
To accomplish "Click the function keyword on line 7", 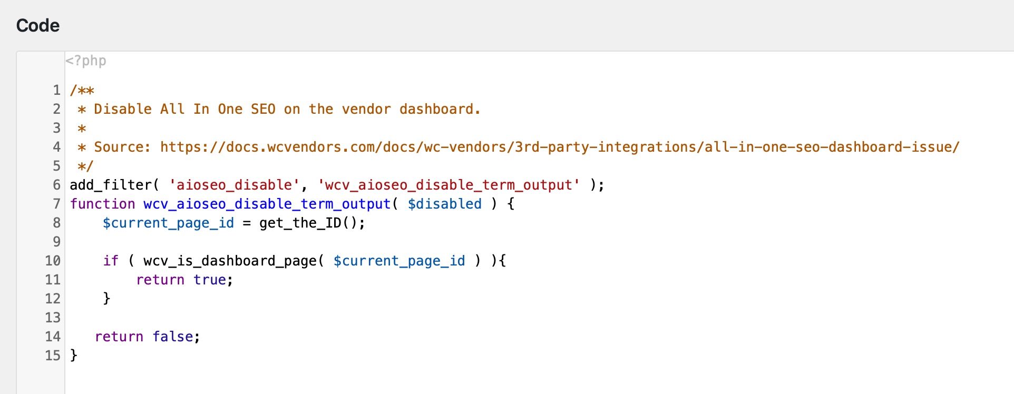I will (103, 204).
